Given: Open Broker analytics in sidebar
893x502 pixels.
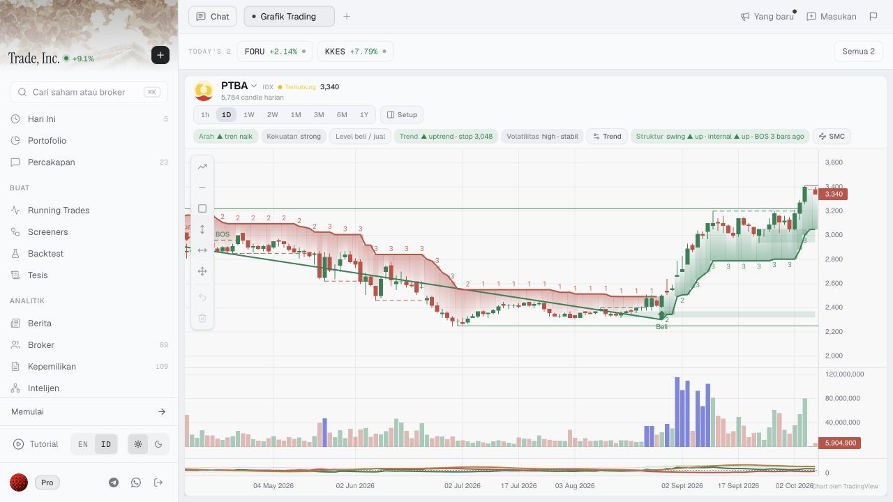Looking at the screenshot, I should point(89,345).
